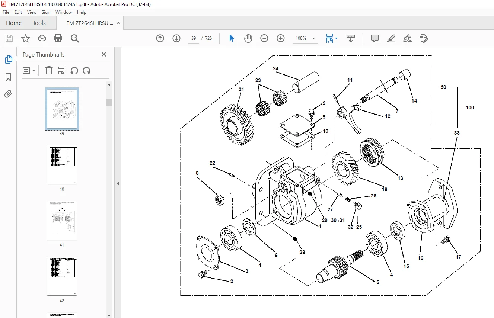This screenshot has width=494, height=318.
Task: Rotate page counterclockwise in the thumbnails panel
Action: point(74,71)
